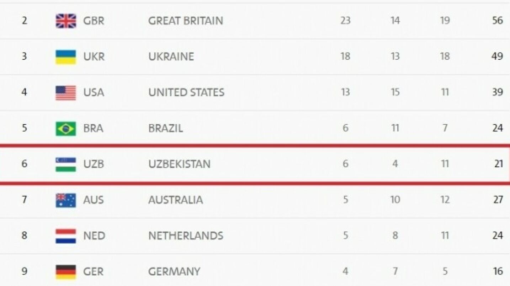The width and height of the screenshot is (510, 286).
Task: Click the AUS country code
Action: pos(94,200)
